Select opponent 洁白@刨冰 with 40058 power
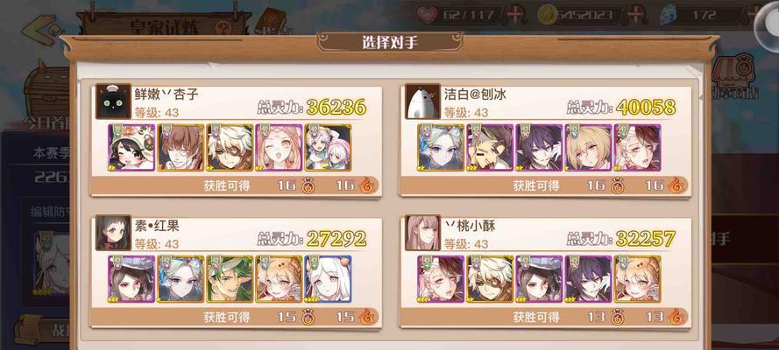This screenshot has width=779, height=350. pos(546,141)
